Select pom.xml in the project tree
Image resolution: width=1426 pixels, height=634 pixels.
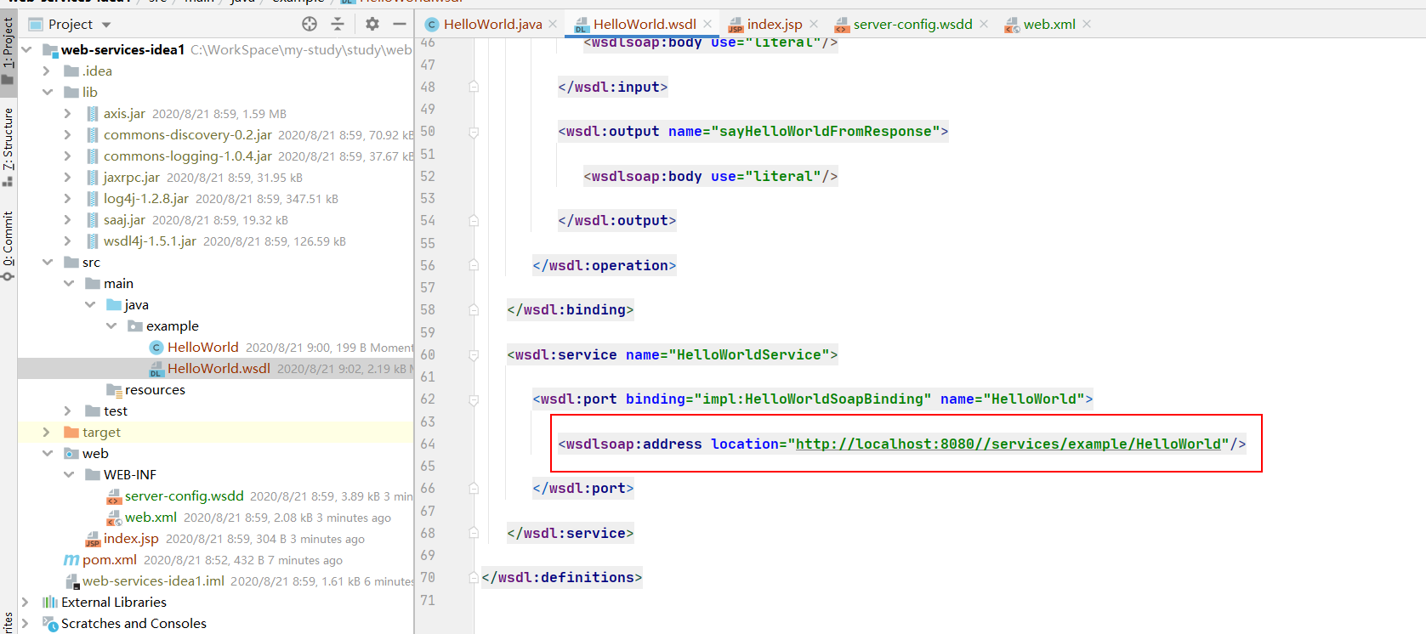pos(109,559)
